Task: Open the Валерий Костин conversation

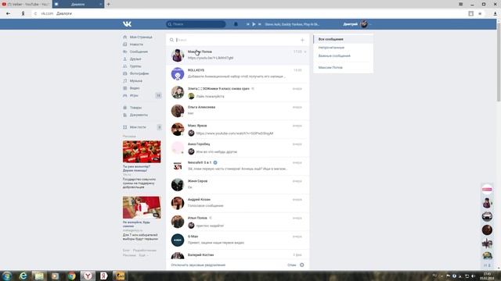Action: [237, 255]
